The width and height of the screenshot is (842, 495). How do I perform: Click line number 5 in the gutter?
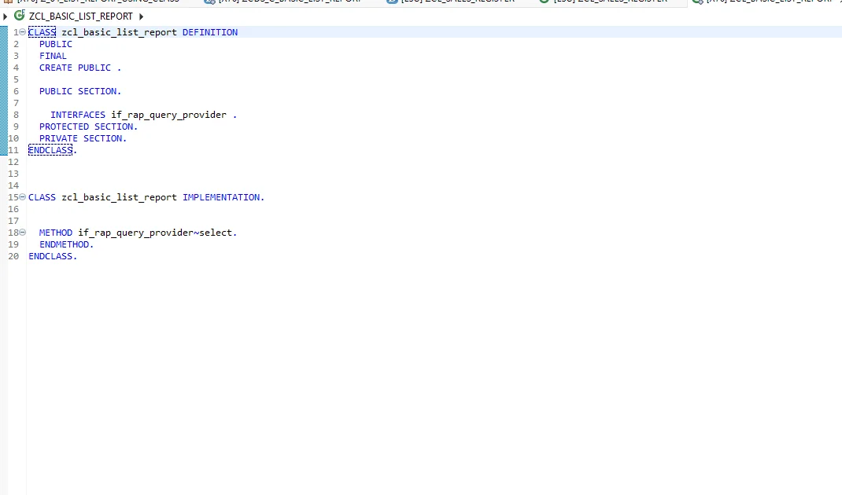[x=16, y=79]
